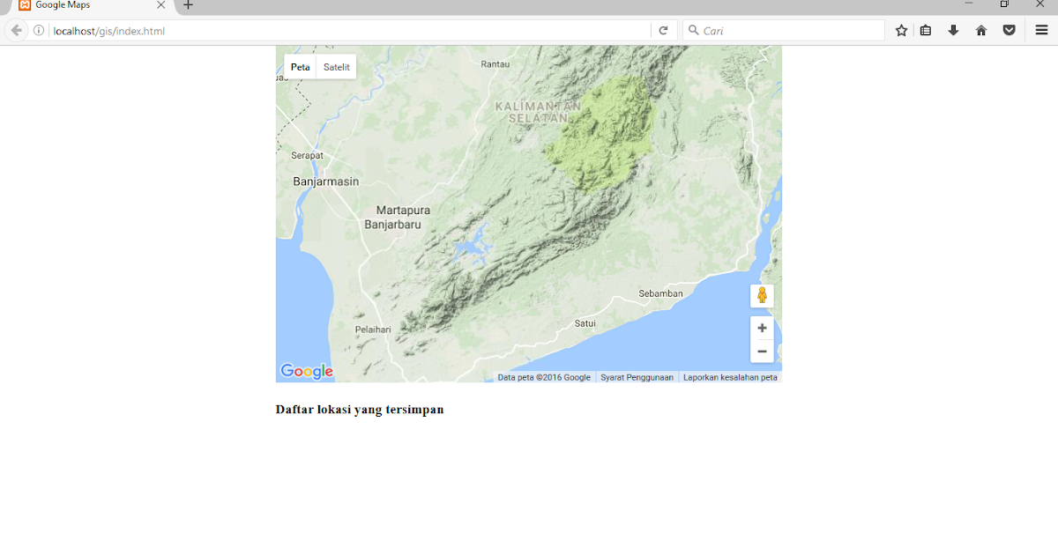Click Laporkan kesalahan peta link
Viewport: 1058px width, 555px height.
pyautogui.click(x=731, y=376)
